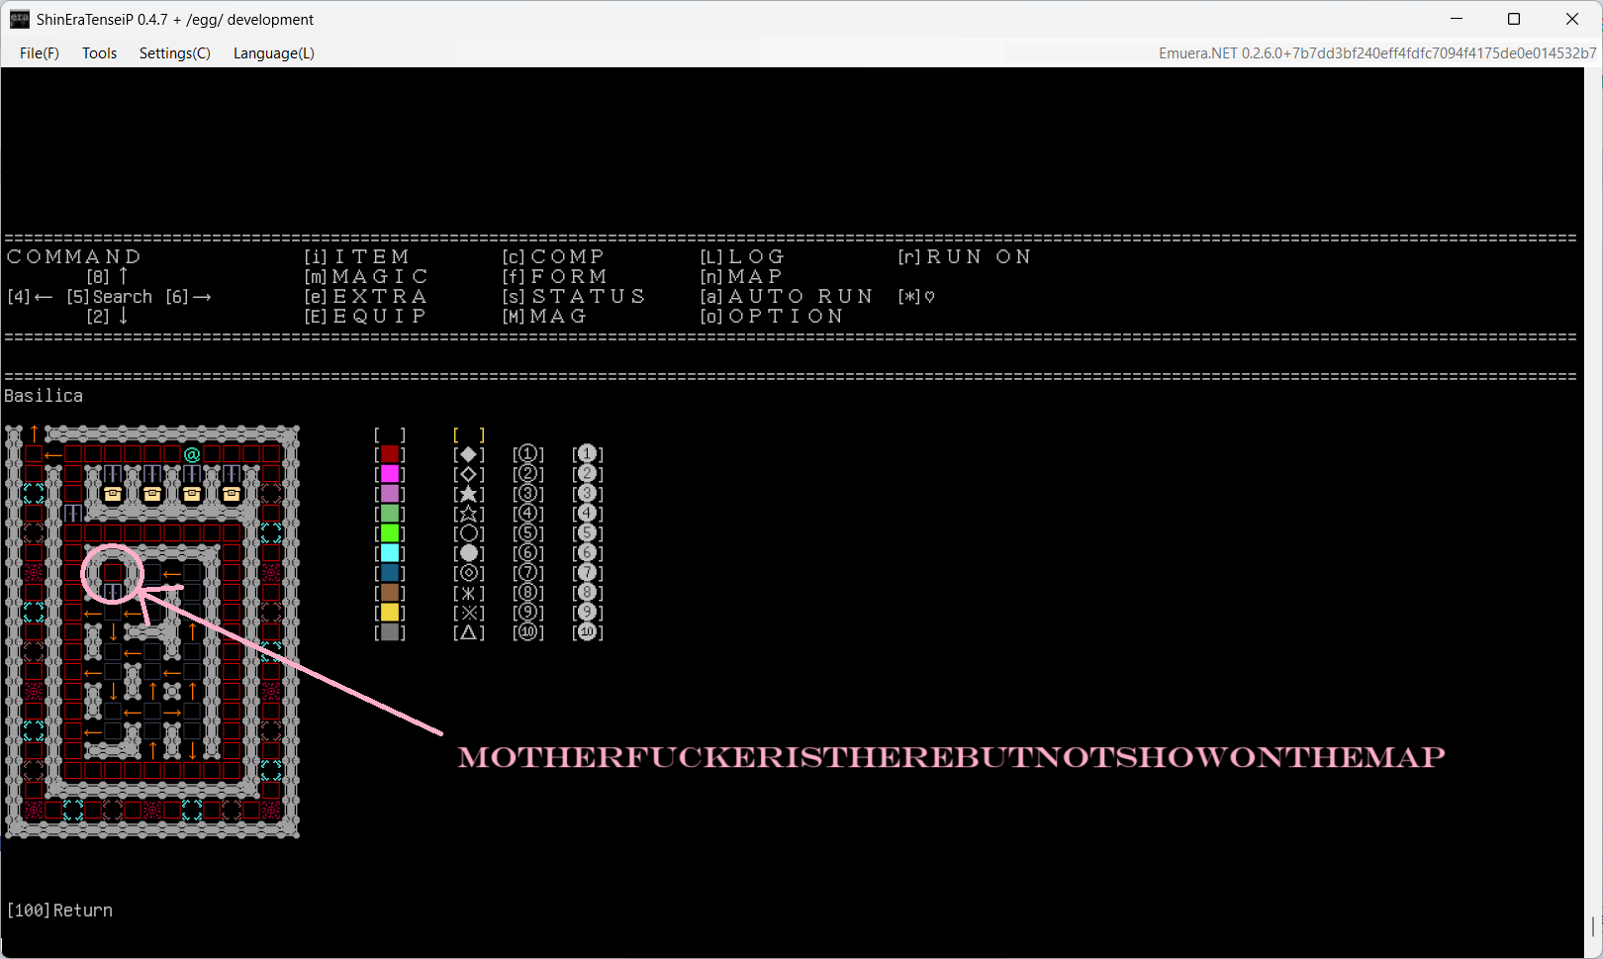Move left with the [4] arrow command
This screenshot has width=1603, height=959.
[x=31, y=296]
